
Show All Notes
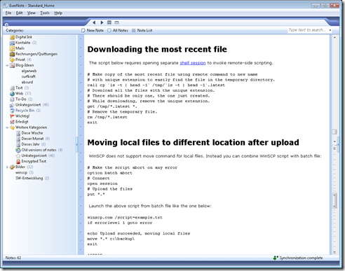[x=118, y=30]
